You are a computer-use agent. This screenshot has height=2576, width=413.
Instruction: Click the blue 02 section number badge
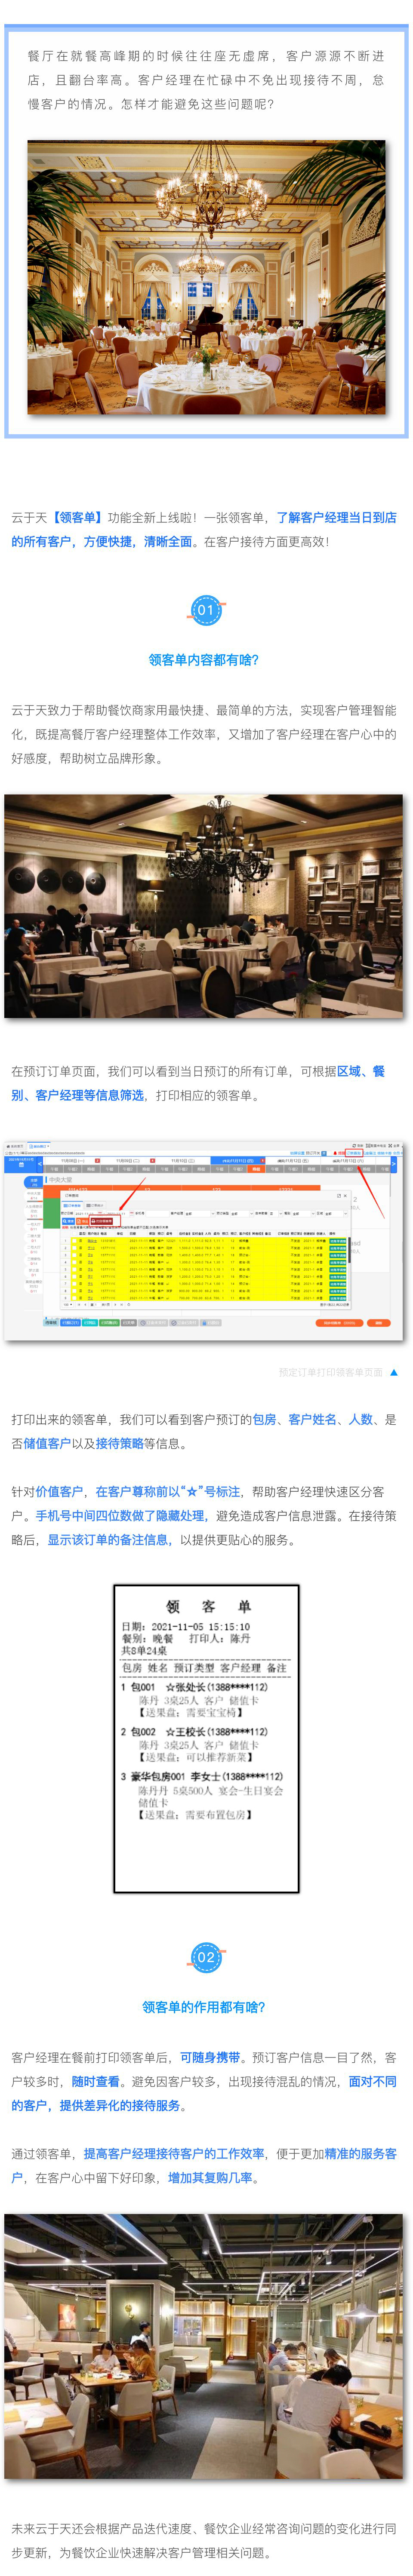coord(206,1957)
